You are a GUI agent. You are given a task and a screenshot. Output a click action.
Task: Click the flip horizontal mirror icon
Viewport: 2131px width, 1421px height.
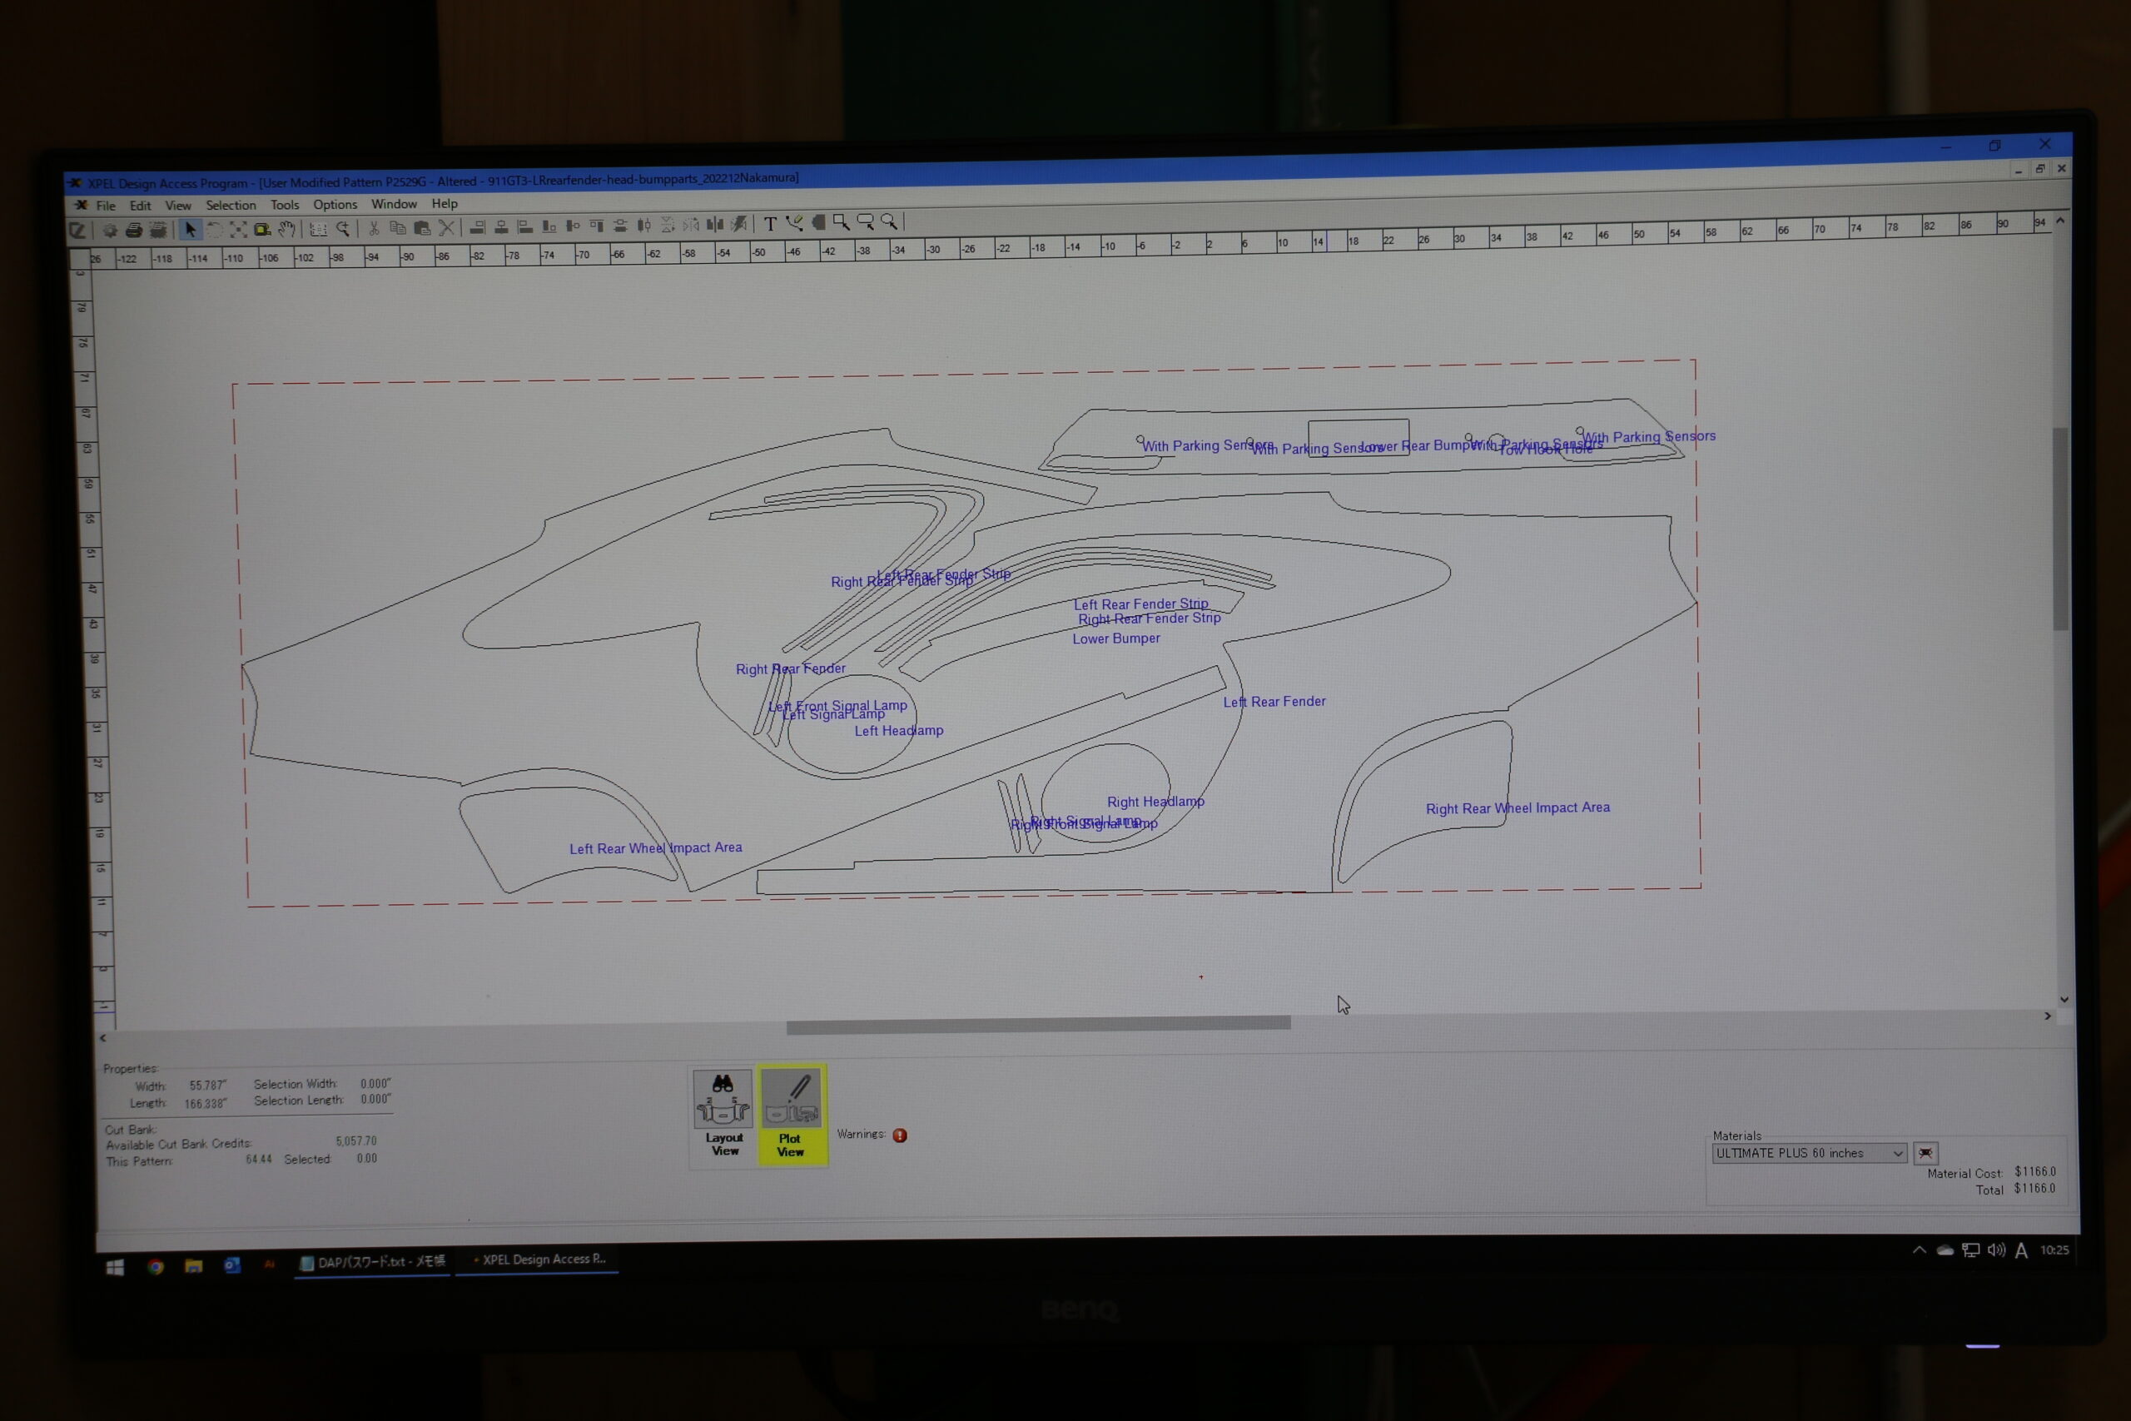(691, 225)
